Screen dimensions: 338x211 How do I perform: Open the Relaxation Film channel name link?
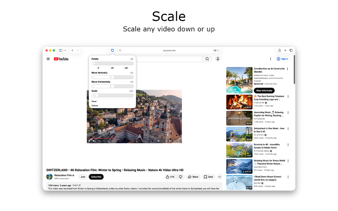[x=63, y=175]
